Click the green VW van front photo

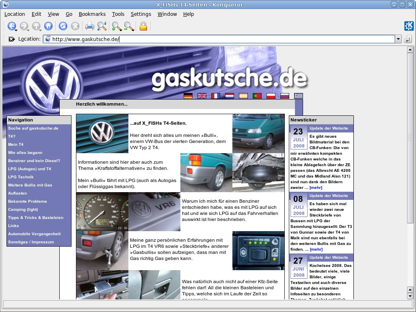pyautogui.click(x=258, y=133)
